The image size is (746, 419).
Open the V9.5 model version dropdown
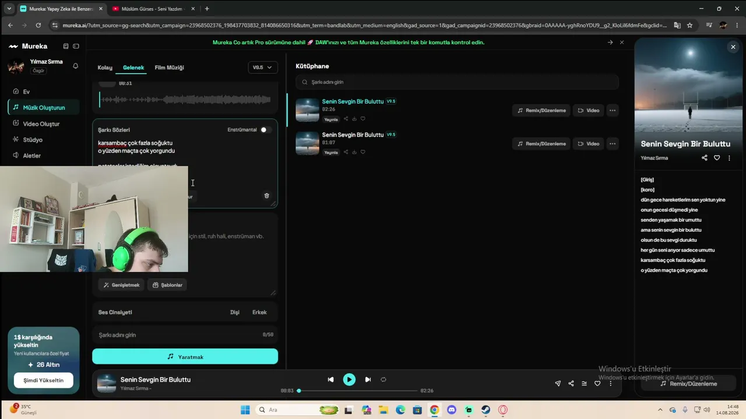click(262, 68)
